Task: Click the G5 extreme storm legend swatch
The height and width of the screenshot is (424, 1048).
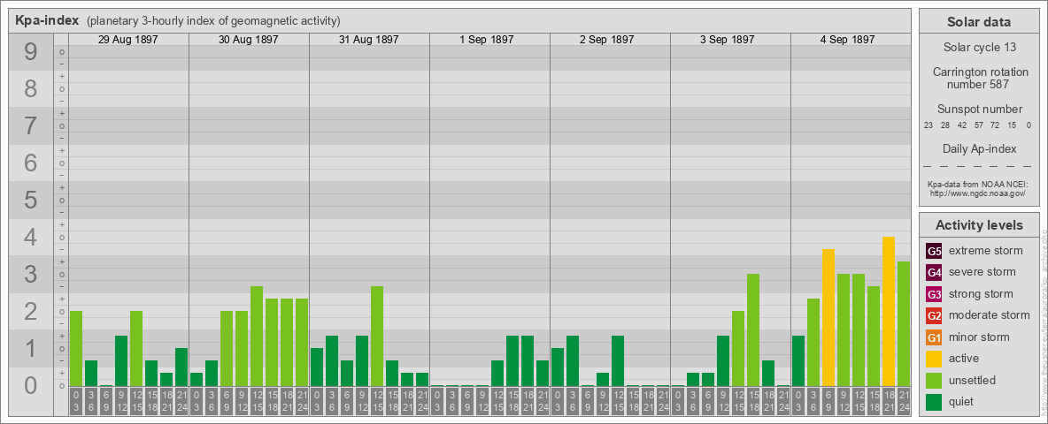Action: tap(934, 252)
